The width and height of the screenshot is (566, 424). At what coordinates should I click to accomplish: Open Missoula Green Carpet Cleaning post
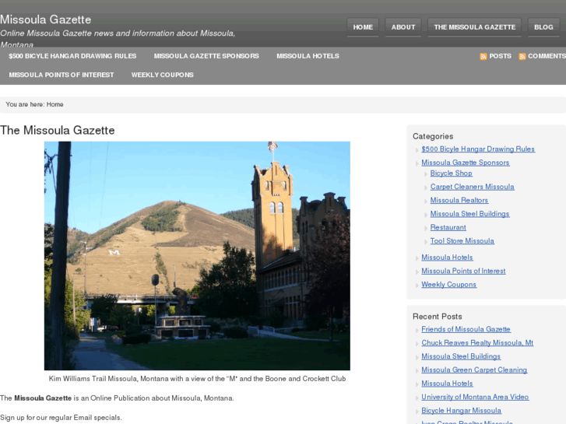pyautogui.click(x=474, y=370)
